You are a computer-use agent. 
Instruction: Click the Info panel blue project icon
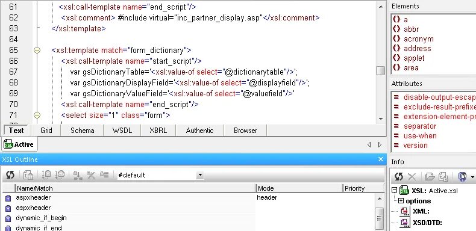462,176
